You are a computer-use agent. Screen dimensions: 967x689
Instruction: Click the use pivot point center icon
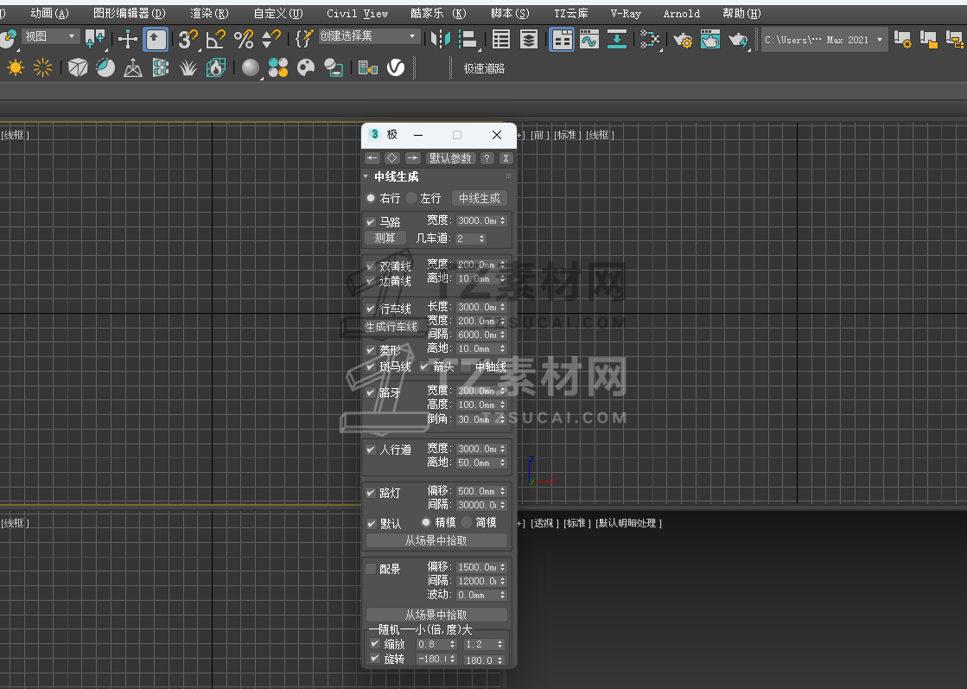[x=96, y=40]
